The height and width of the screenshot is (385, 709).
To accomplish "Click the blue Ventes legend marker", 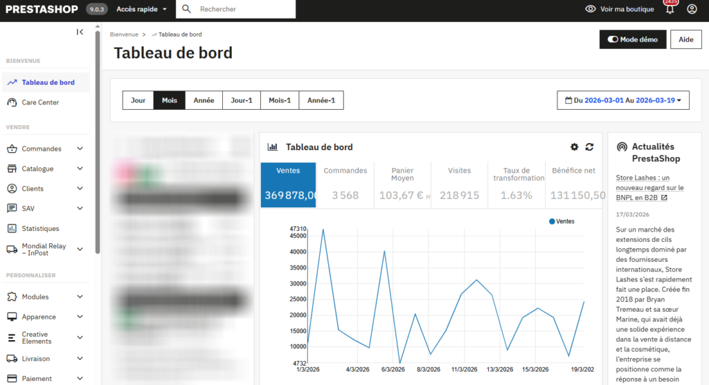I will tap(552, 221).
